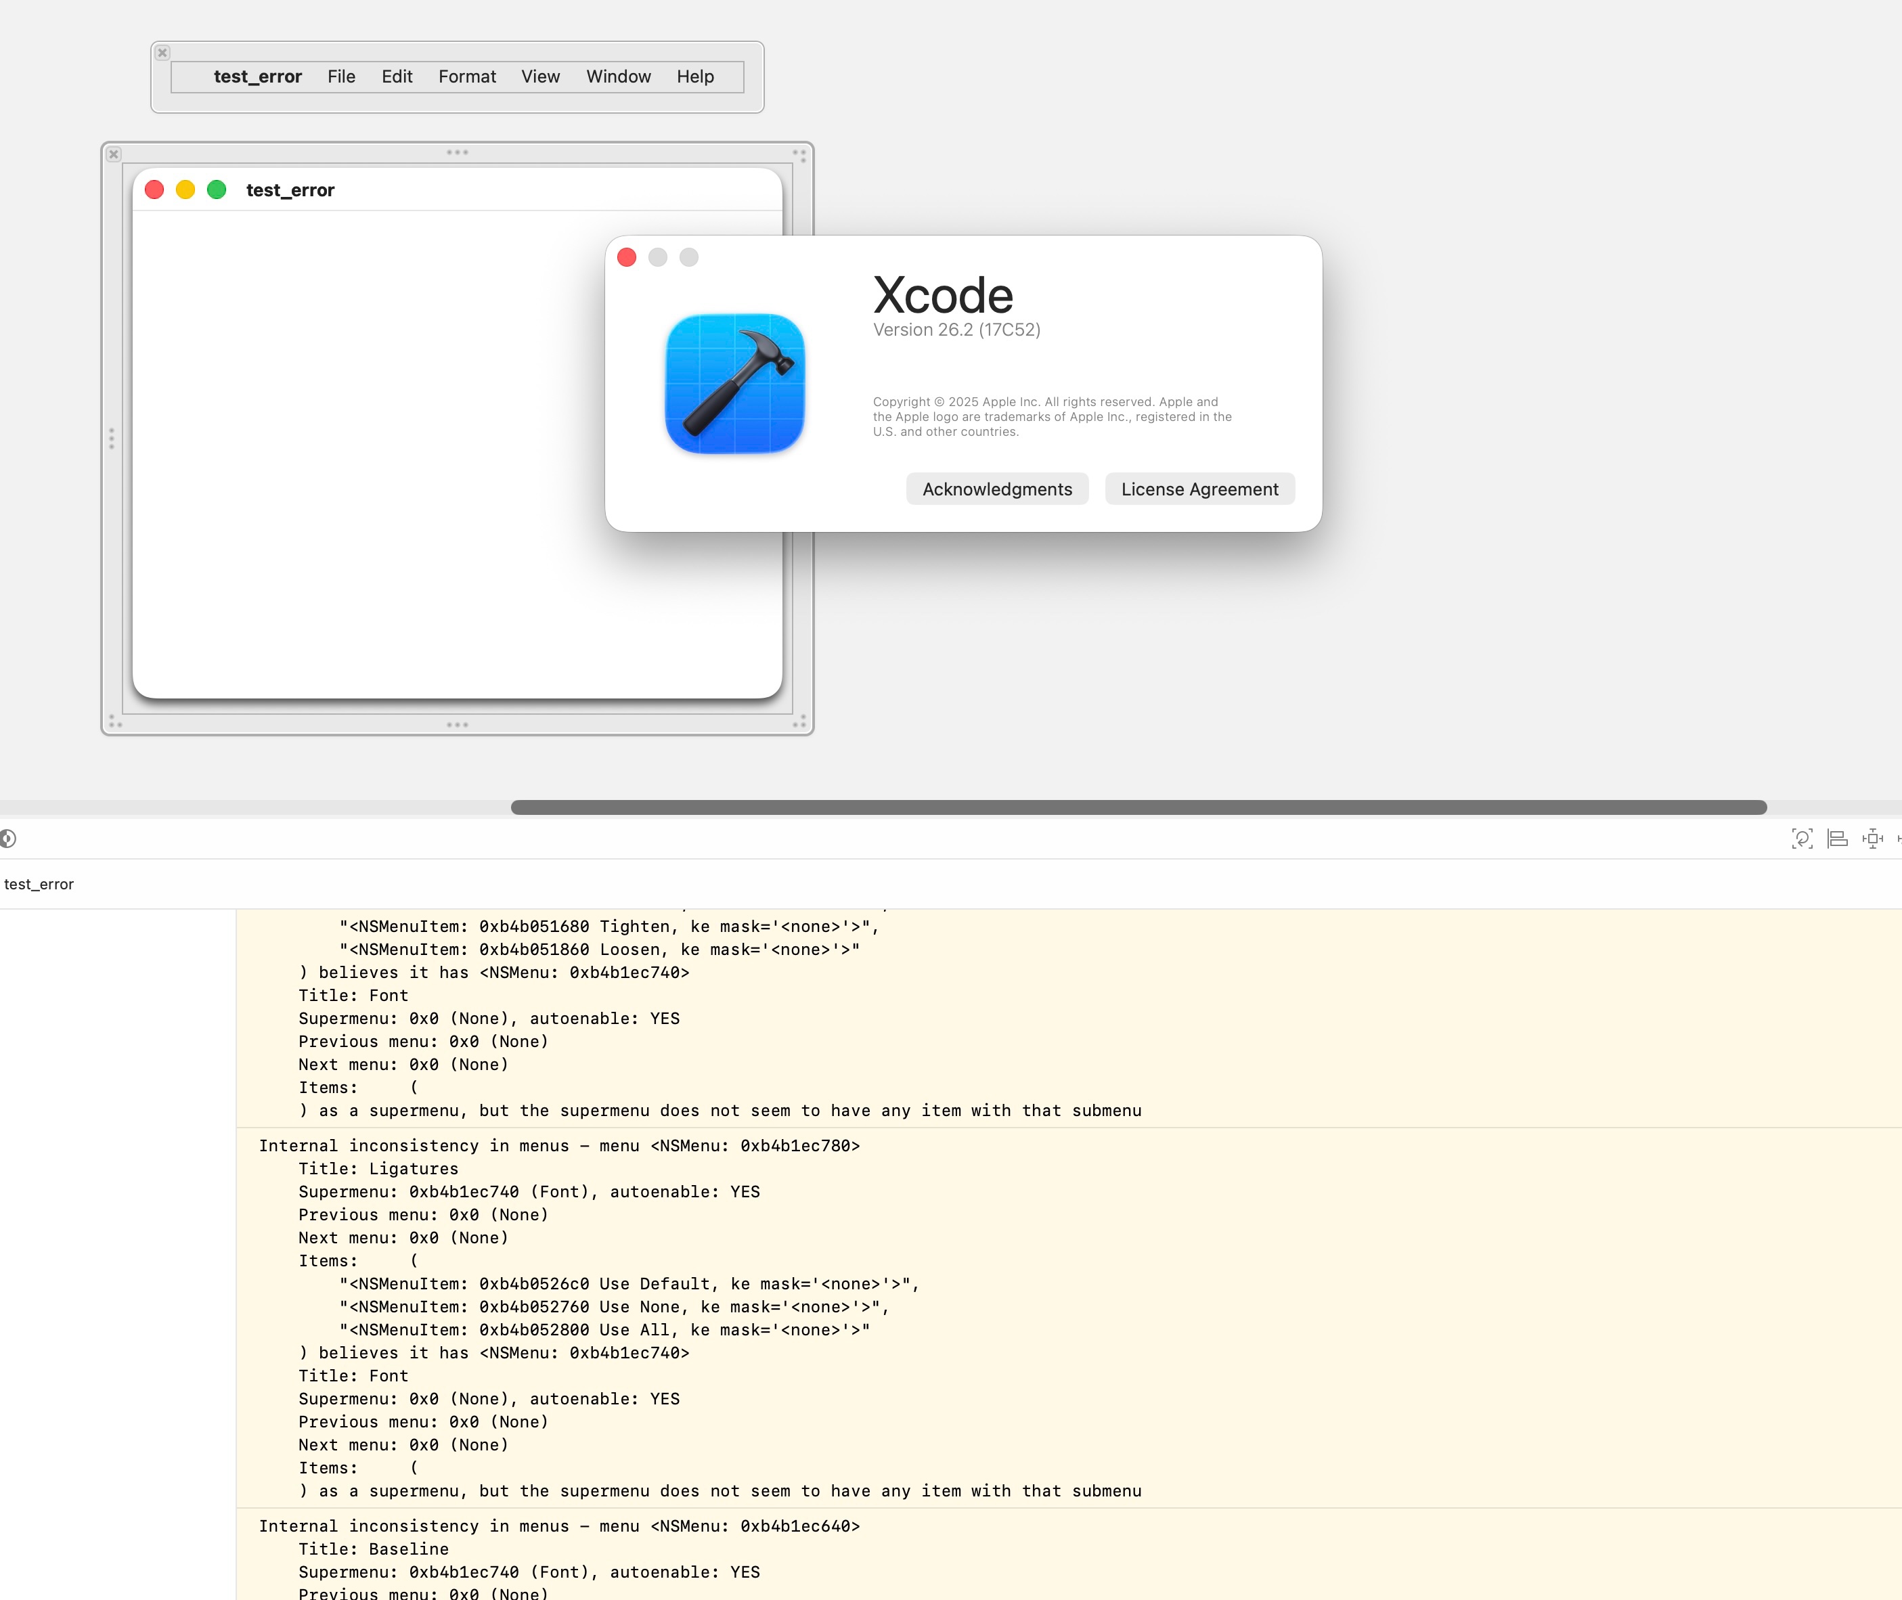Toggle the canvas appearance light/dark icon
This screenshot has height=1600, width=1902.
[x=7, y=839]
